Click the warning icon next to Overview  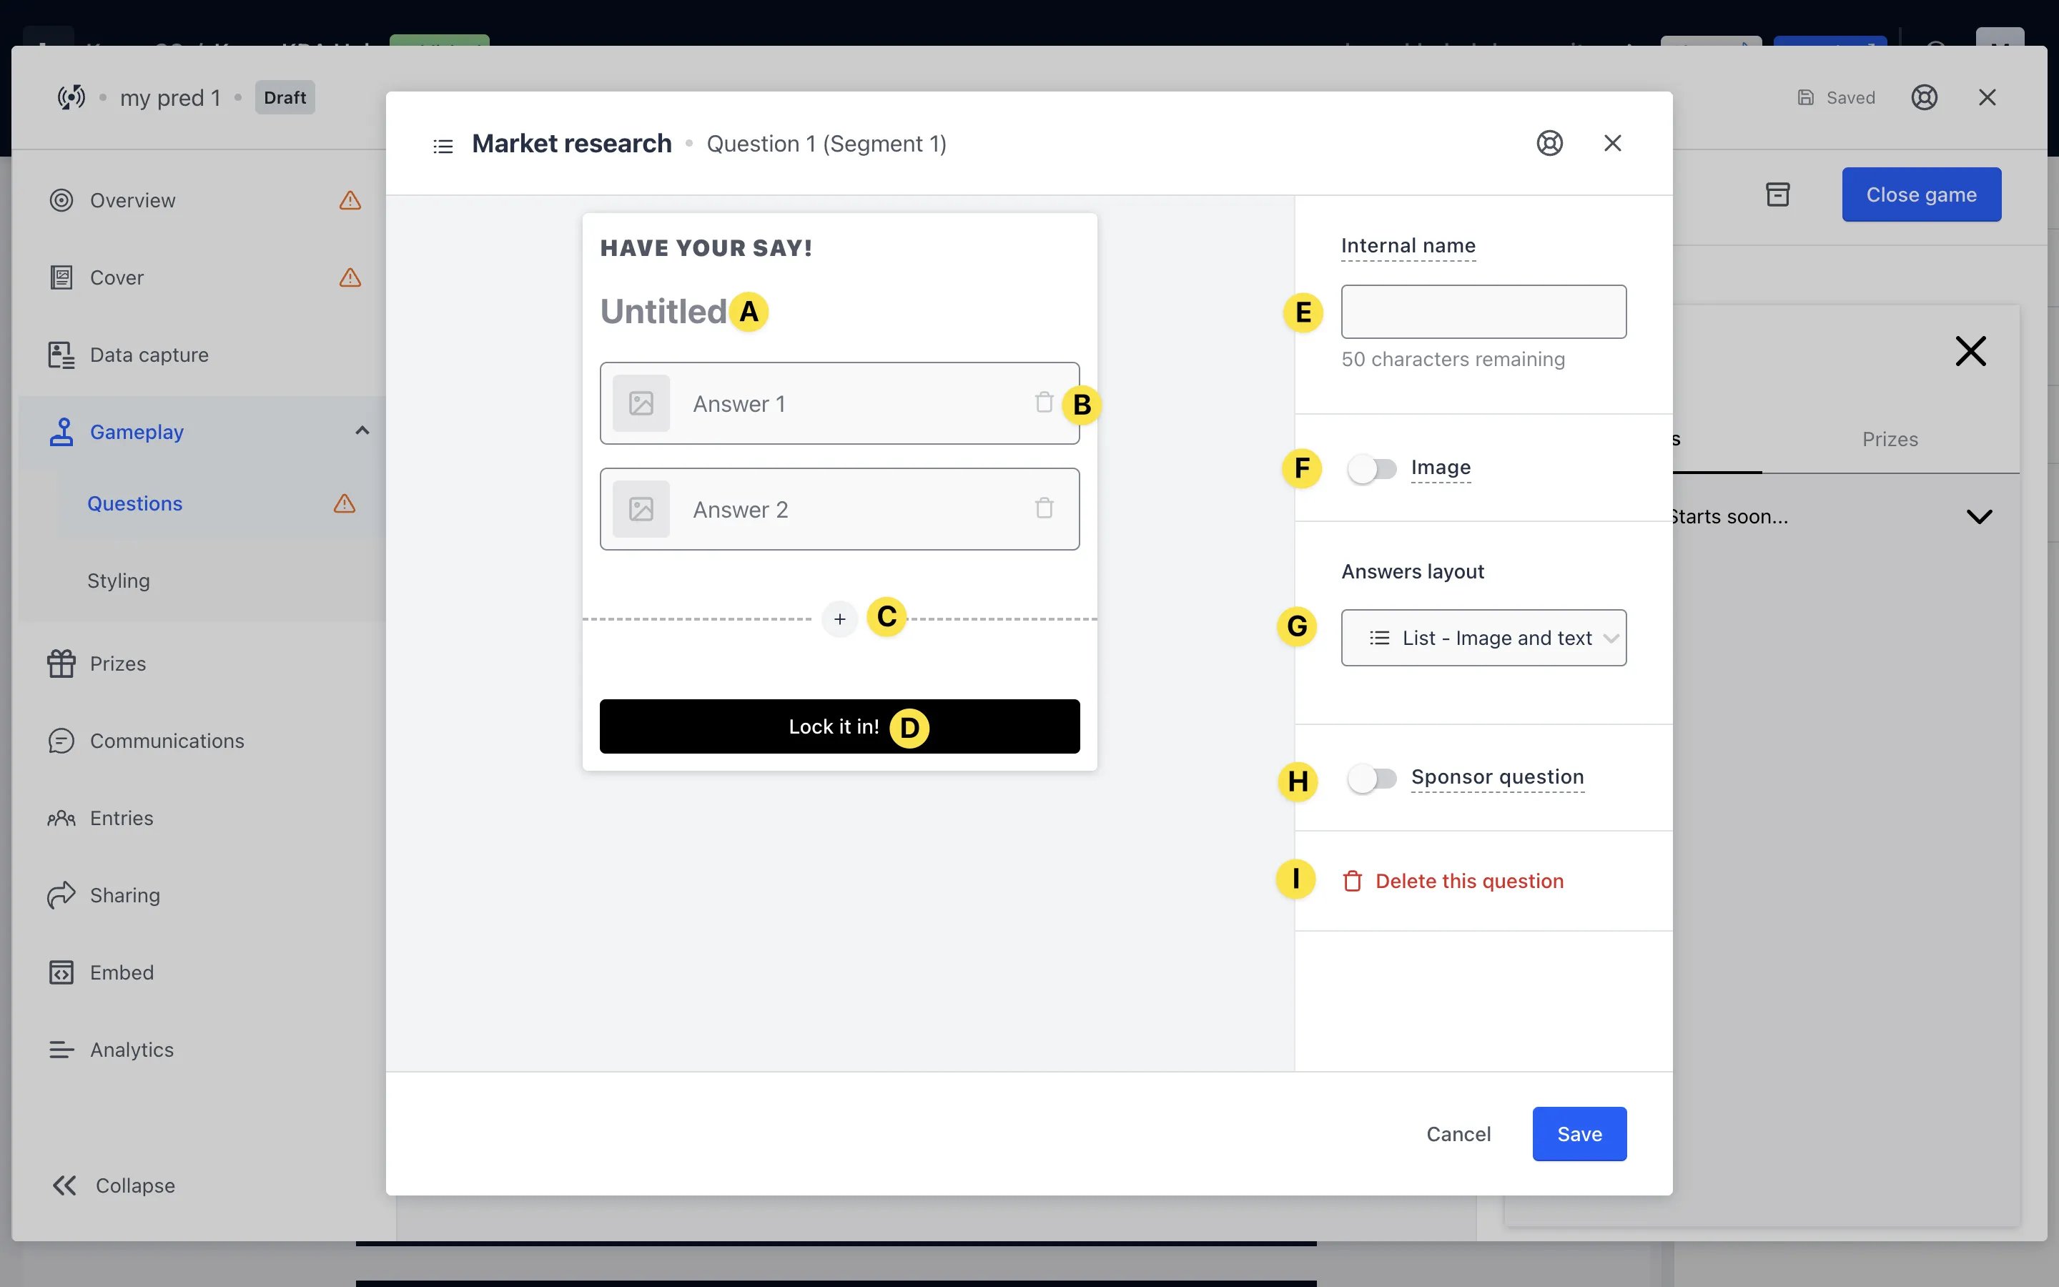point(350,200)
